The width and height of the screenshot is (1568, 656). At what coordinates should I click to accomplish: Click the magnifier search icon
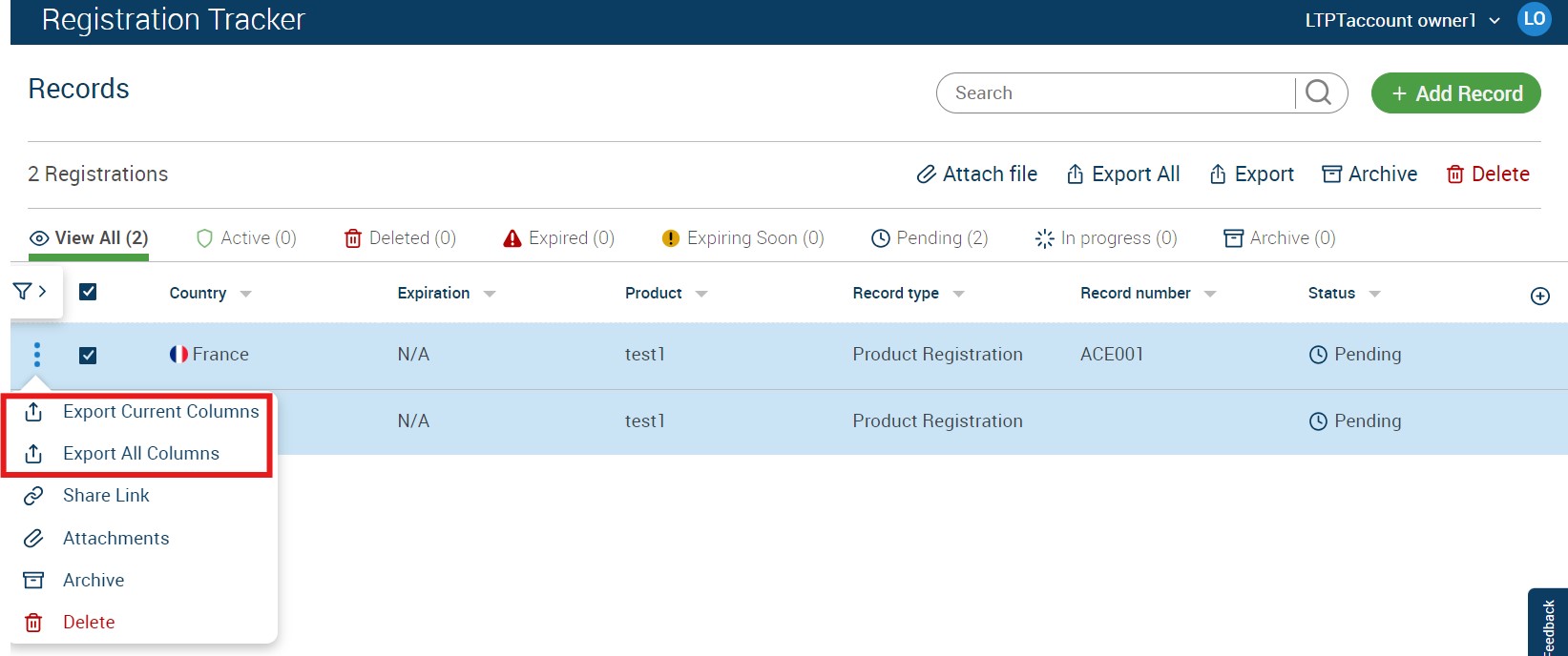pyautogui.click(x=1318, y=92)
